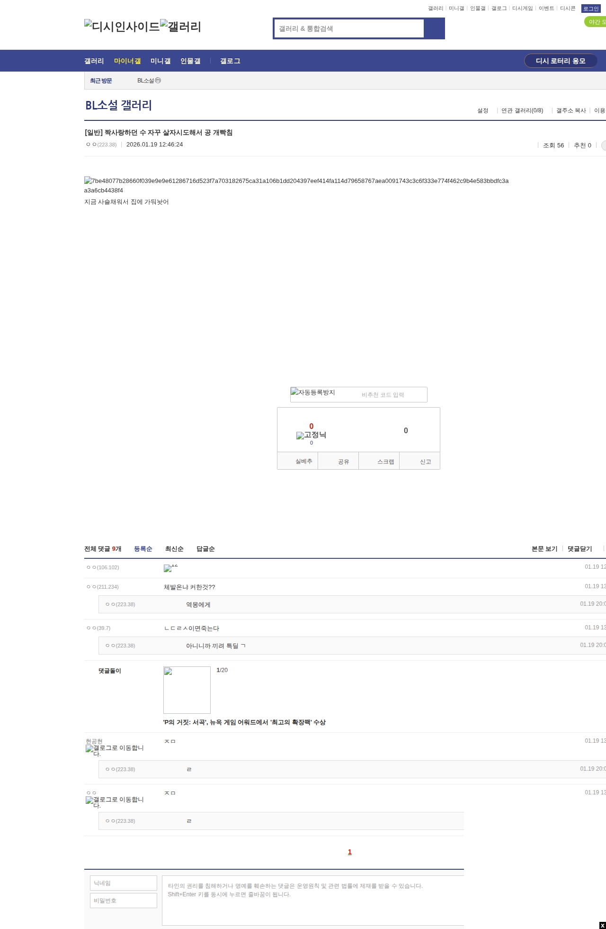
Task: Open 인물갤 in the small top utility links
Action: [478, 9]
